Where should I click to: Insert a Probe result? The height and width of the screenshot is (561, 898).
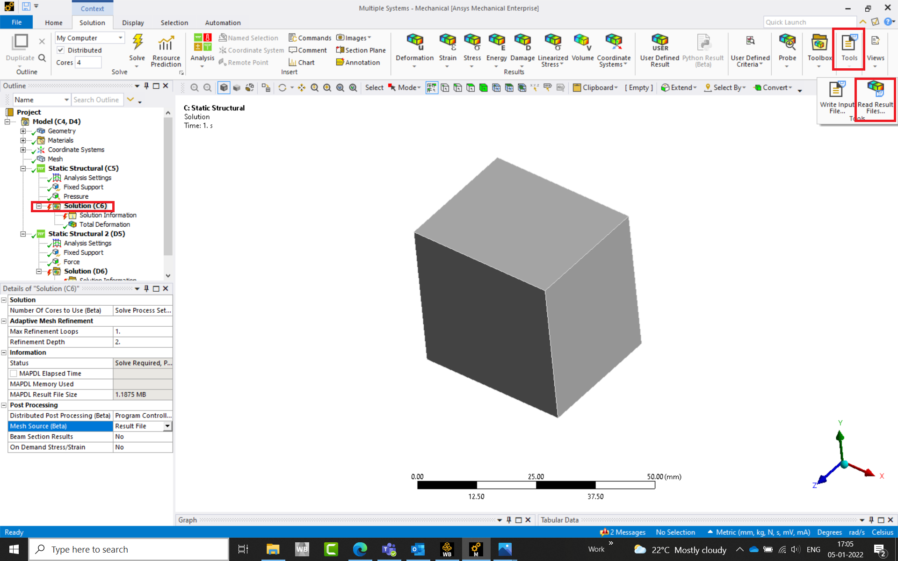click(787, 50)
